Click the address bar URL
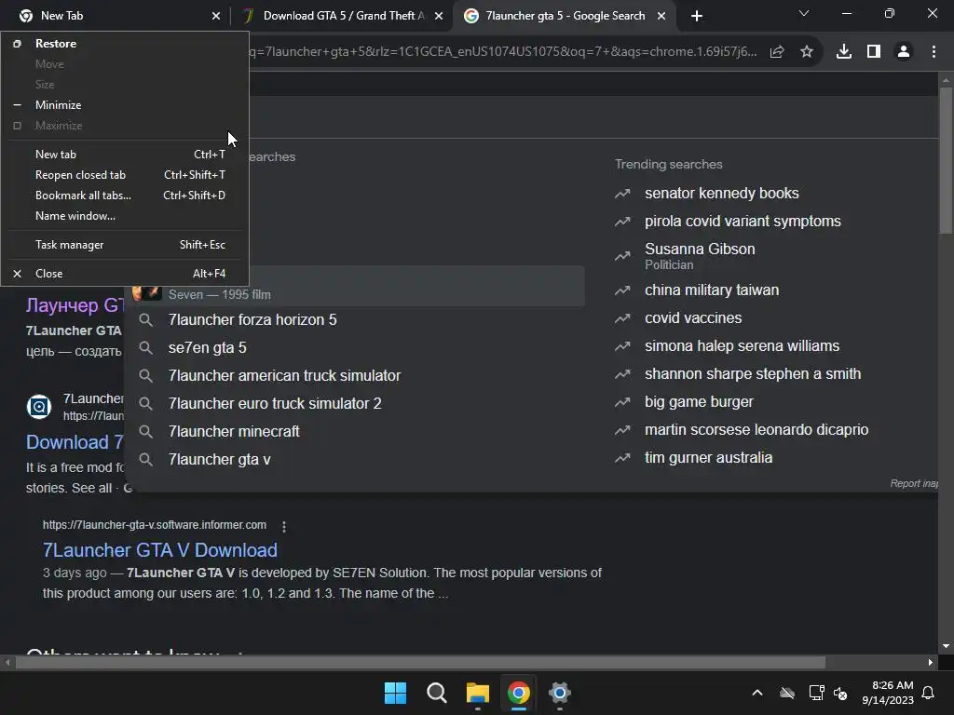954x715 pixels. pyautogui.click(x=502, y=52)
